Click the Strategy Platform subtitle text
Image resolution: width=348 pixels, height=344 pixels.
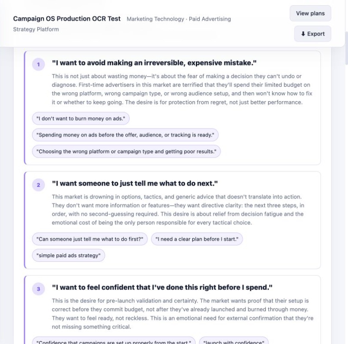click(36, 29)
